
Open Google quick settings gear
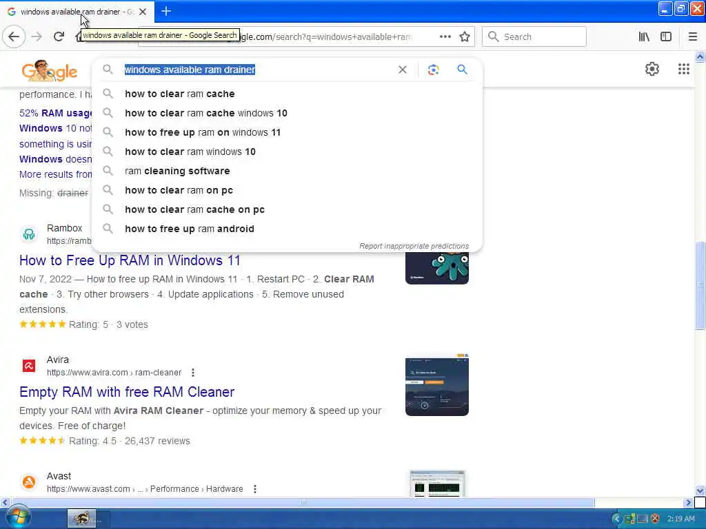(x=652, y=69)
